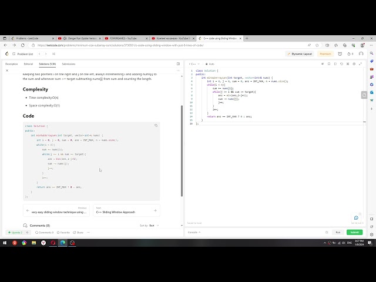
Task: Open the bottom bar more options ellipsis
Action: (88, 233)
